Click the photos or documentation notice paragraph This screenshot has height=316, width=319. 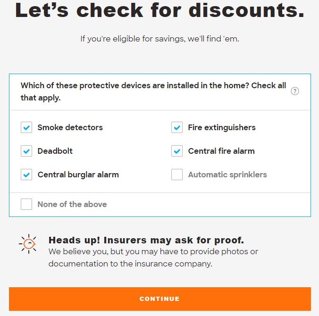pyautogui.click(x=153, y=258)
